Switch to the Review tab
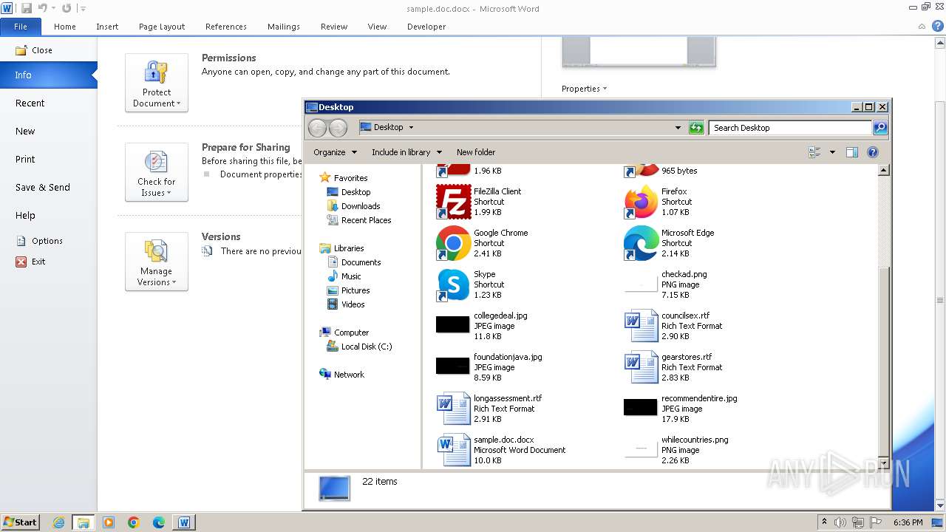Image resolution: width=946 pixels, height=532 pixels. (334, 27)
